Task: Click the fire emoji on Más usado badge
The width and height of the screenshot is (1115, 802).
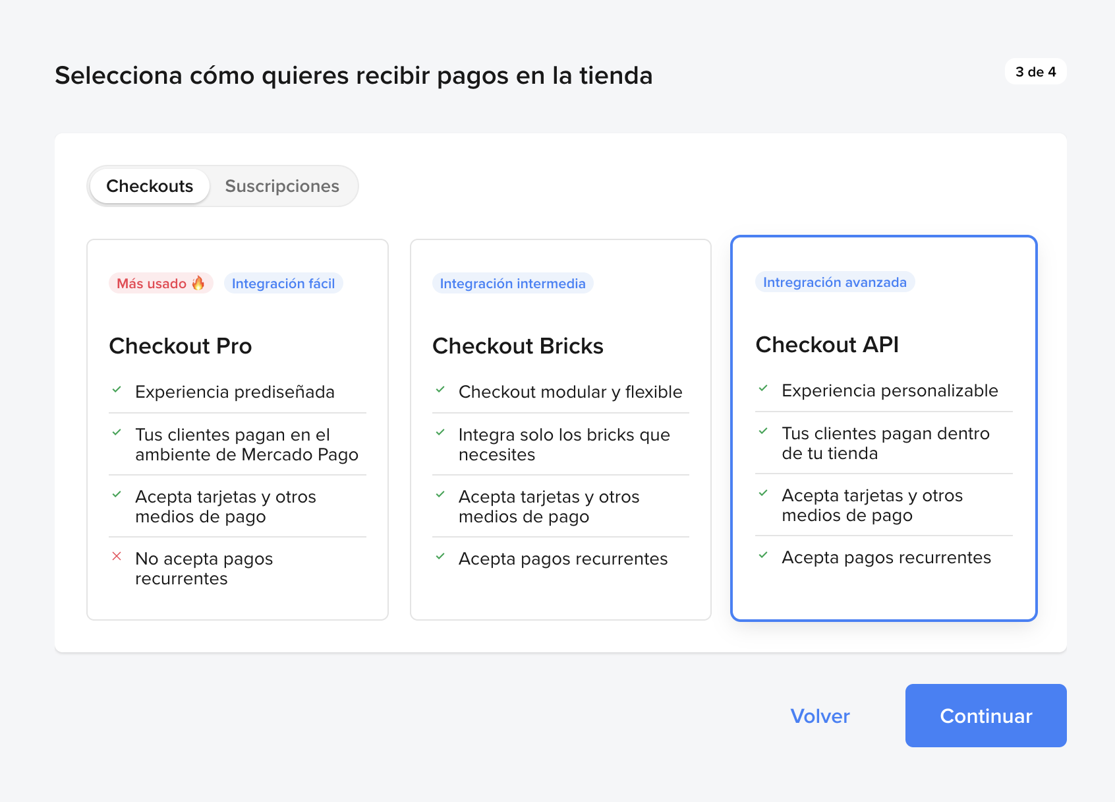Action: pos(199,283)
